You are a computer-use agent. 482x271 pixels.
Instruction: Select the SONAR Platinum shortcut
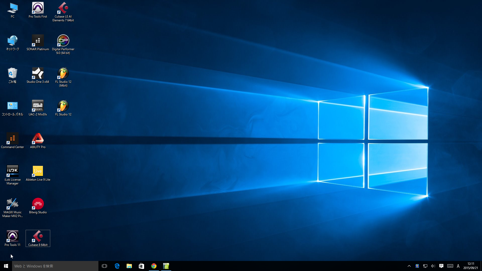point(38,43)
